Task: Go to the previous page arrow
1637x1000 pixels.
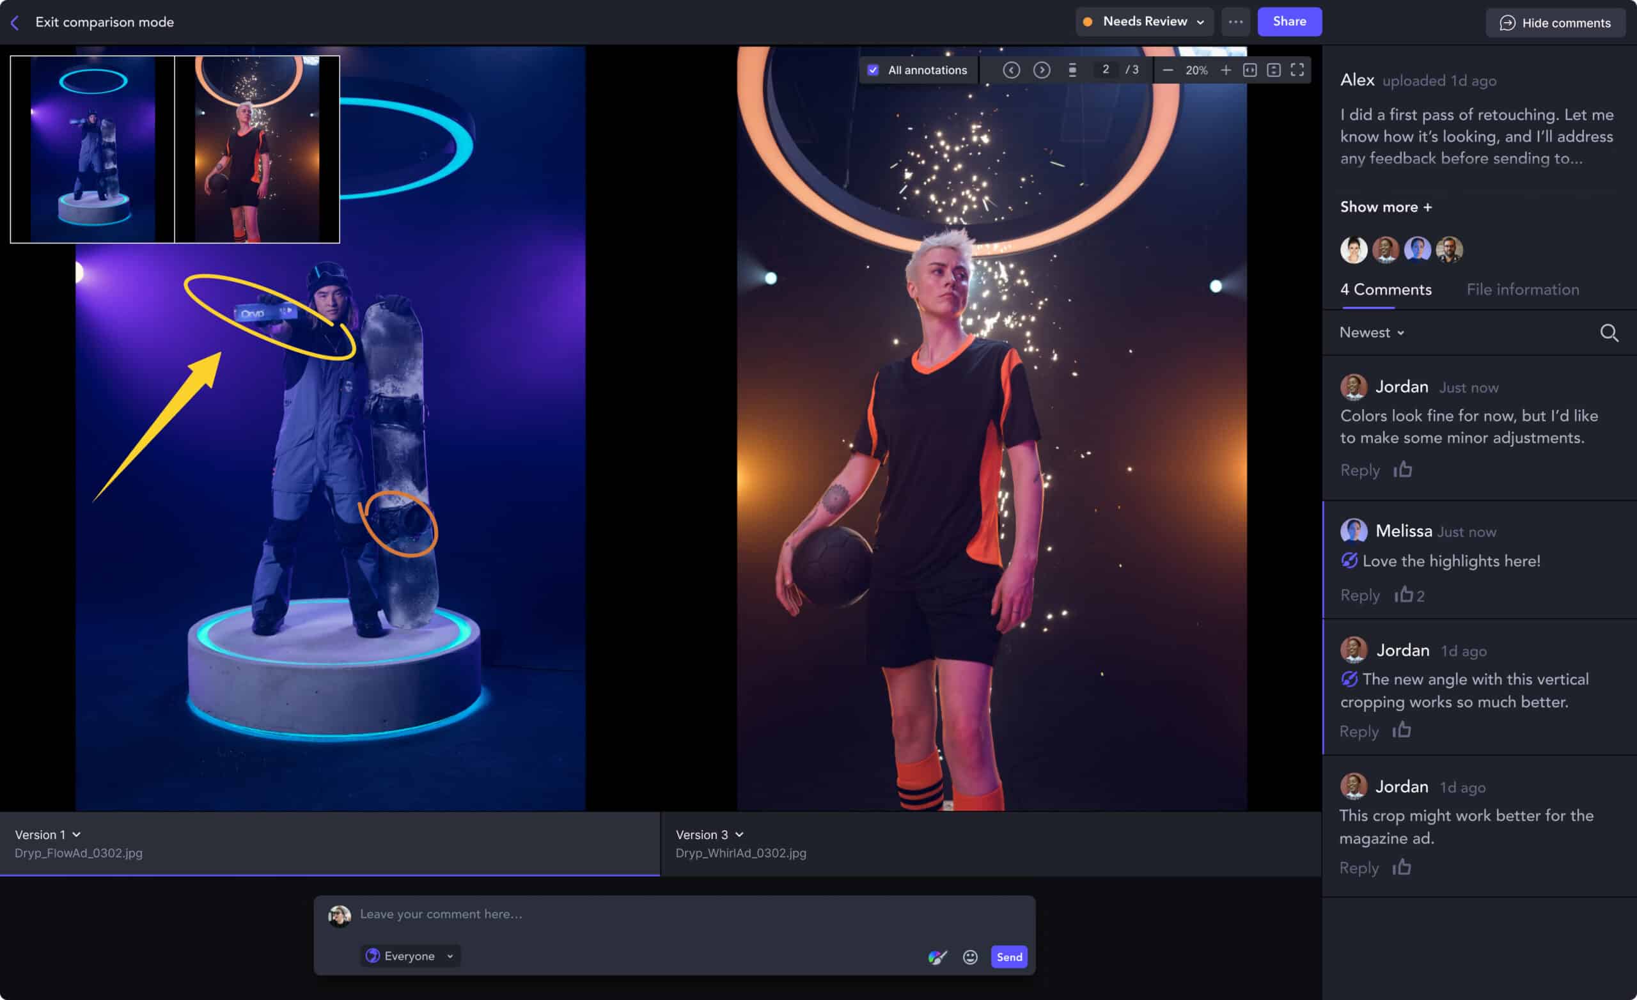Action: click(1011, 70)
